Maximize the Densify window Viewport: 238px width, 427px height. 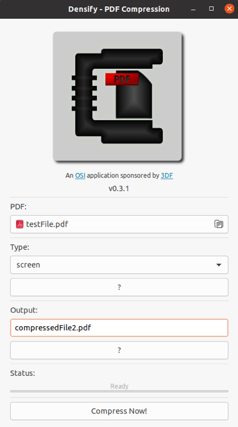click(211, 9)
